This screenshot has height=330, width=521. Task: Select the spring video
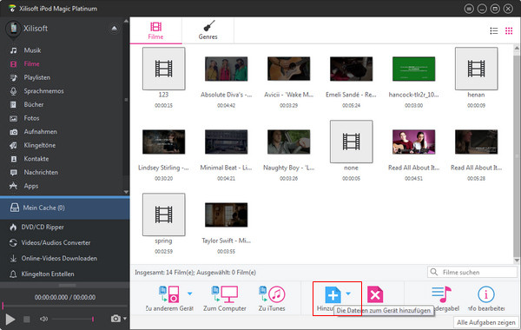tap(164, 214)
